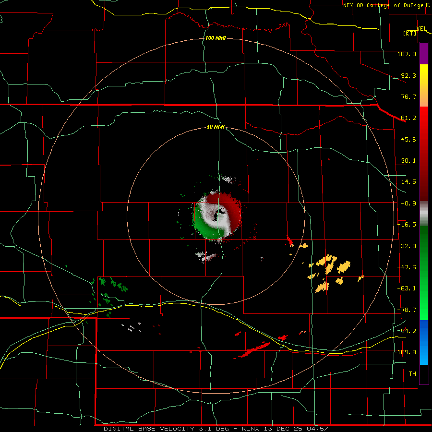
Task: Click the VEL legend title
Action: [421, 28]
